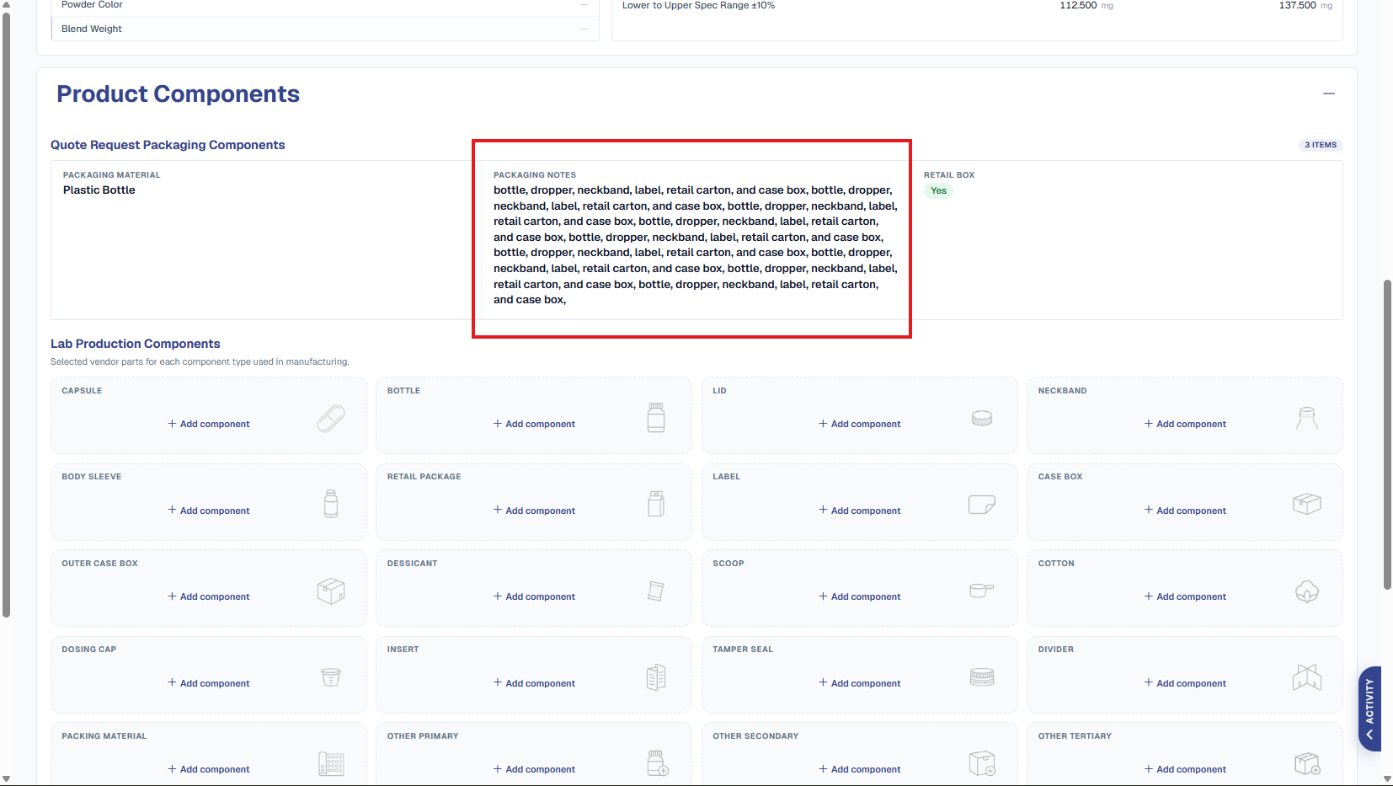The height and width of the screenshot is (786, 1393).
Task: Add component to Label
Action: [860, 511]
